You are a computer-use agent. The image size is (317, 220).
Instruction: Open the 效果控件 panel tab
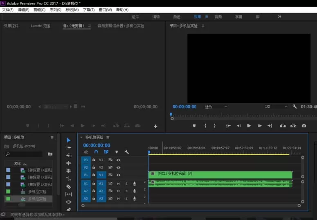(11, 26)
